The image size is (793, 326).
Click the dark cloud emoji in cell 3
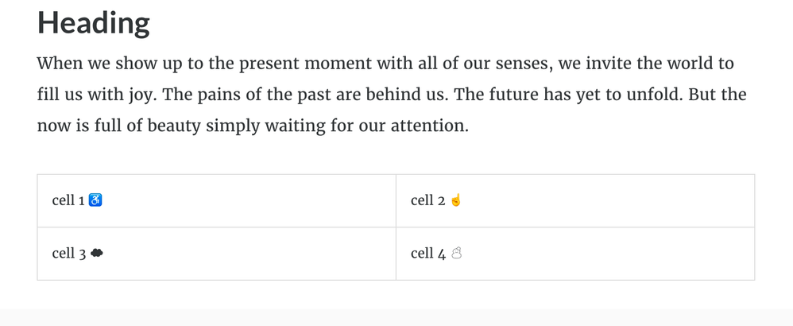coord(97,254)
